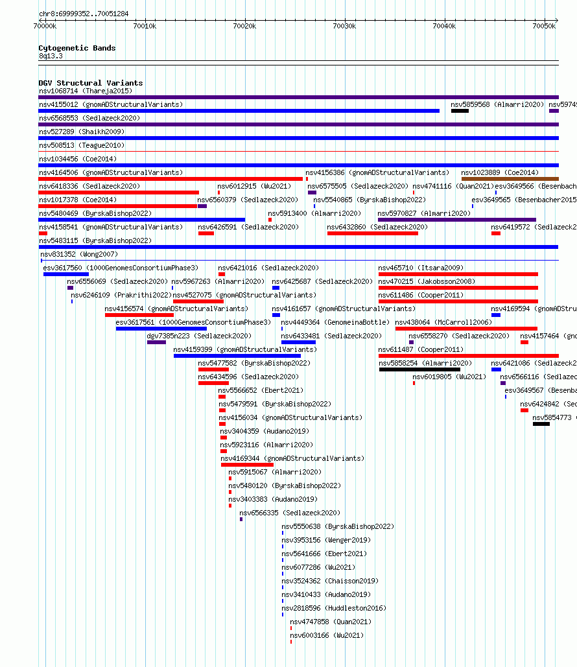The width and height of the screenshot is (577, 667).
Task: Click the red nsv4169344 gnomADStructuralVariants bar
Action: click(x=247, y=465)
